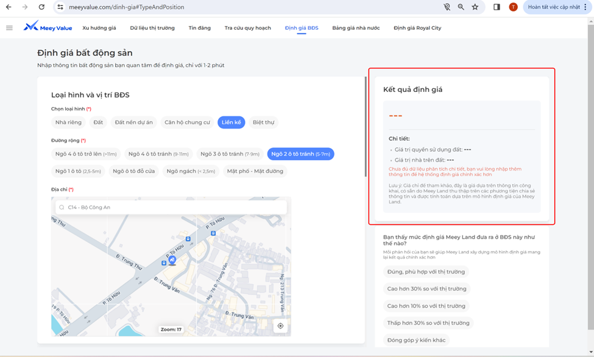The image size is (594, 357).
Task: Click the search magnifier in the address field
Action: click(60, 207)
